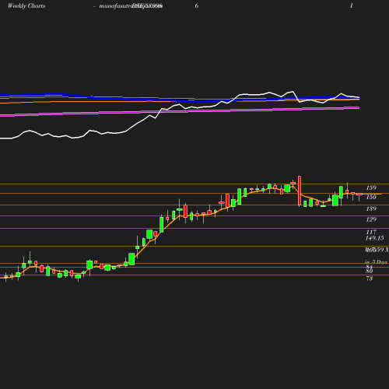
Task: Click the "129" price level label
Action: coord(371,219)
